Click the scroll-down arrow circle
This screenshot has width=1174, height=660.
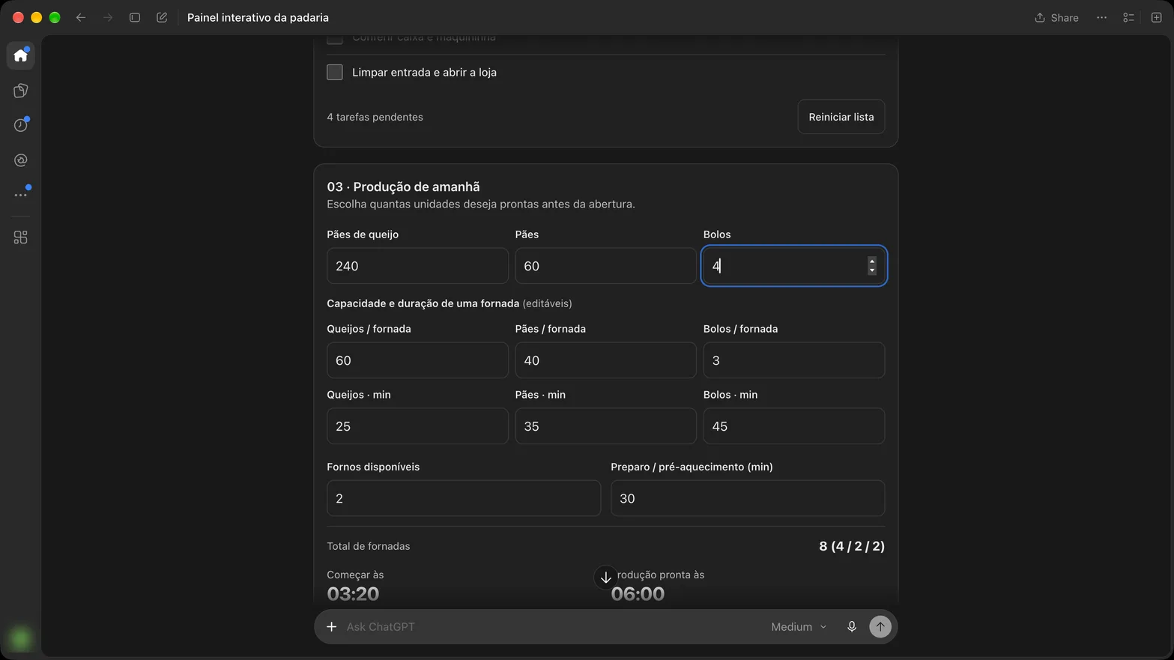[605, 578]
